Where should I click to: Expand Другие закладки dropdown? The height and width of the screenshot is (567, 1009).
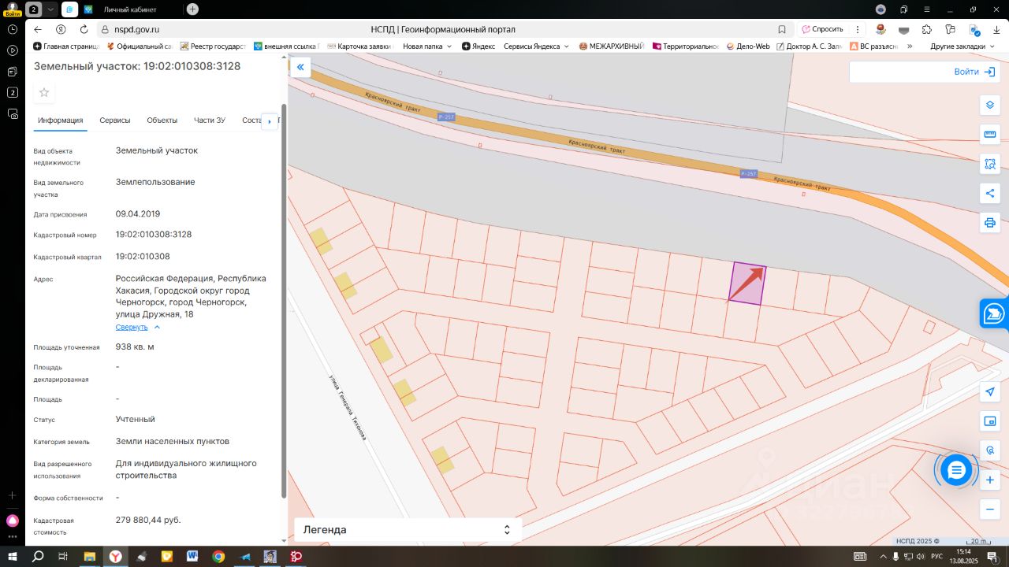(x=962, y=46)
